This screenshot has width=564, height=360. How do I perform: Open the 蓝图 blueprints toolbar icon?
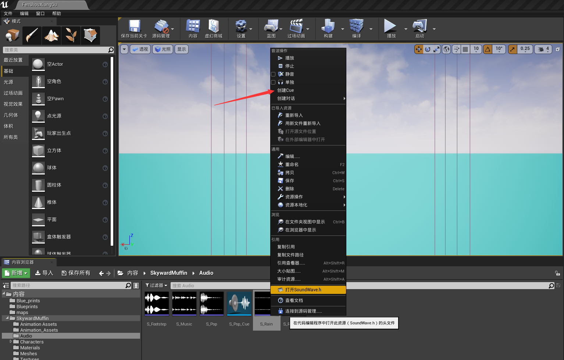271,29
